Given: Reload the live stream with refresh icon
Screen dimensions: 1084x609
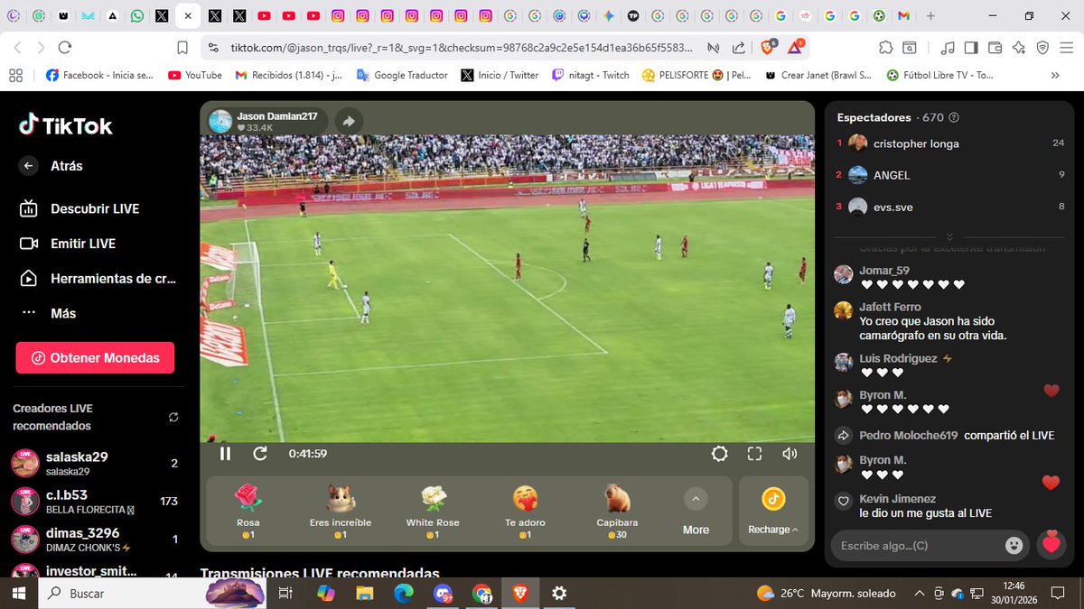Looking at the screenshot, I should tap(260, 454).
